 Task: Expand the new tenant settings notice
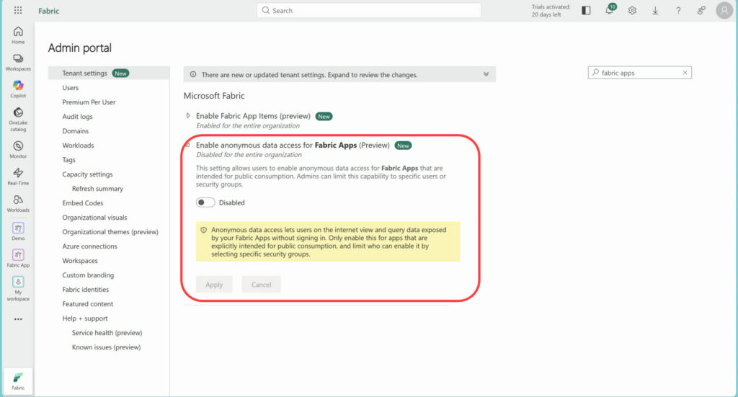click(486, 74)
